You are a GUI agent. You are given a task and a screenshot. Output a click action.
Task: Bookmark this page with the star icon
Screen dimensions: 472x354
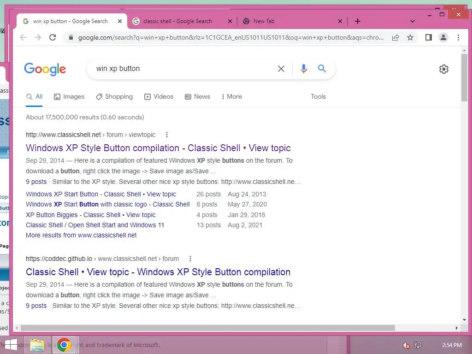[410, 37]
